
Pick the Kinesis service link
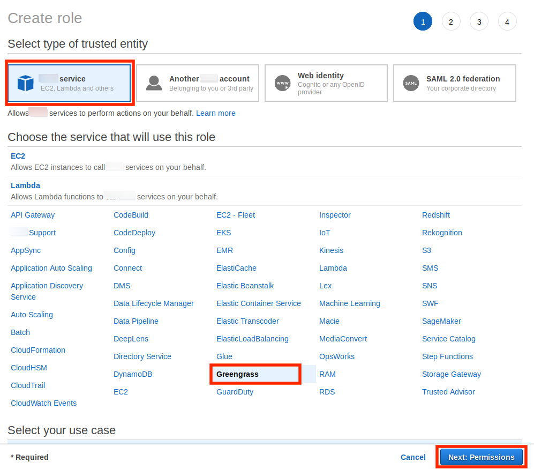tap(331, 250)
